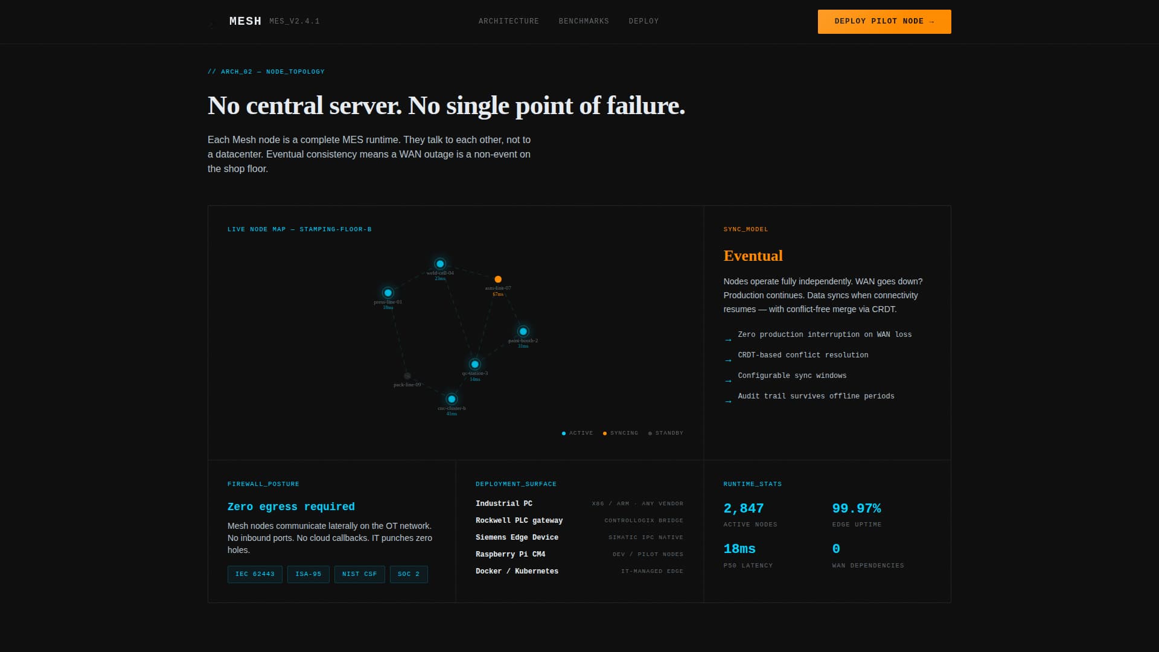Click the 0 WAN dependencies value
The width and height of the screenshot is (1159, 652).
[836, 549]
